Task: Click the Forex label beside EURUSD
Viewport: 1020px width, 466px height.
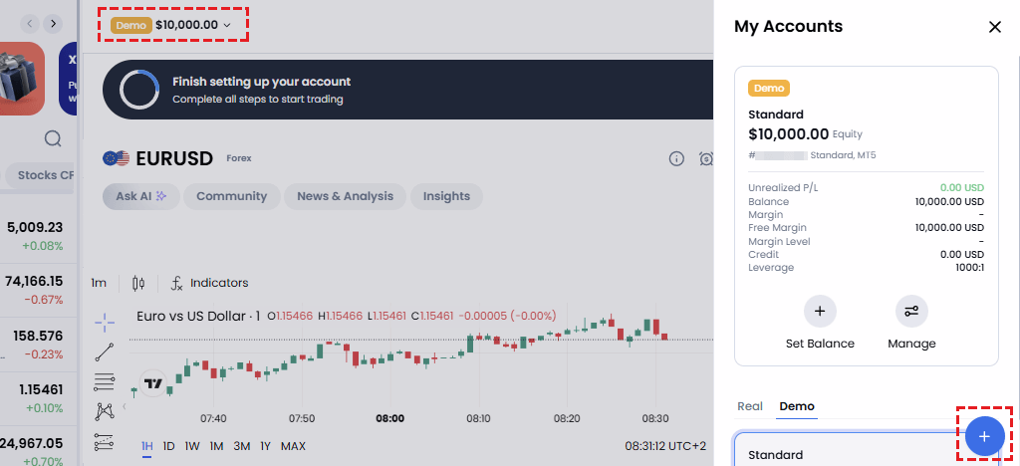Action: point(239,158)
